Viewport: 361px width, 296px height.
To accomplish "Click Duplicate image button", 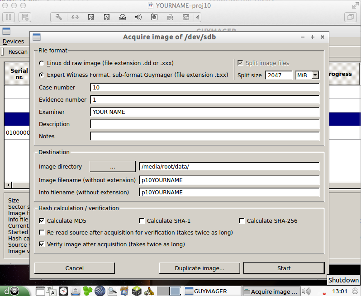I will (199, 268).
